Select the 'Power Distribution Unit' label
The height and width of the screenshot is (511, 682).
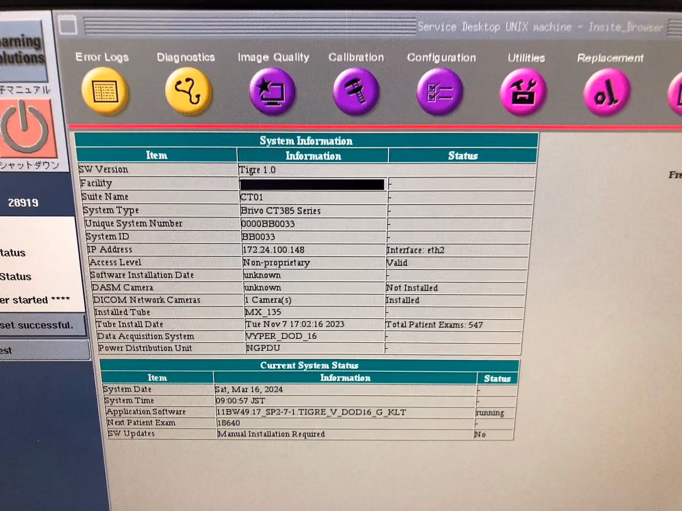pyautogui.click(x=145, y=348)
